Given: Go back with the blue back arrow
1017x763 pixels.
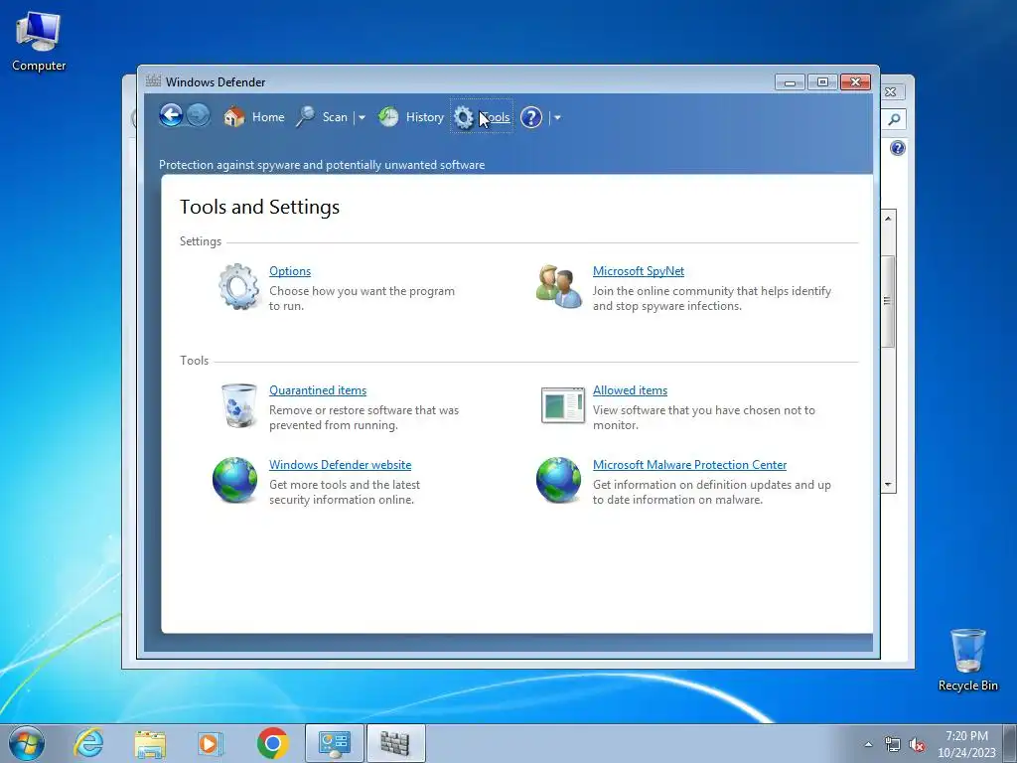Looking at the screenshot, I should 171,116.
